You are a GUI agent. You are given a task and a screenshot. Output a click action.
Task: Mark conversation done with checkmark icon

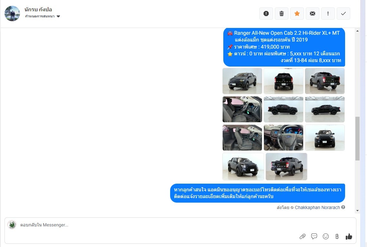tap(343, 14)
